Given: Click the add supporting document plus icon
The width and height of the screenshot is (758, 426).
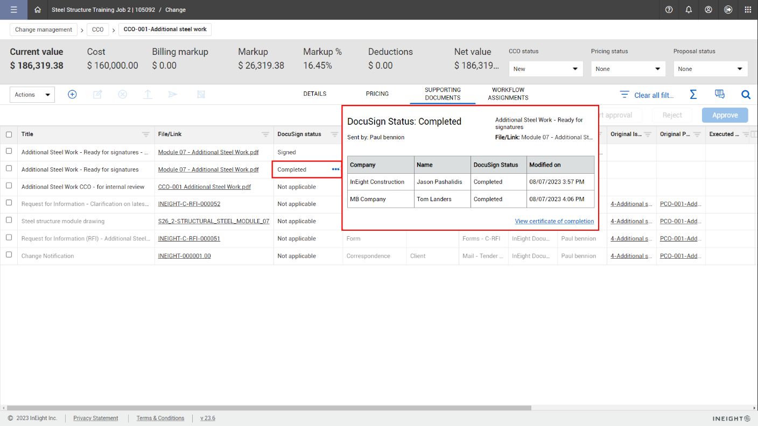Looking at the screenshot, I should coord(72,94).
